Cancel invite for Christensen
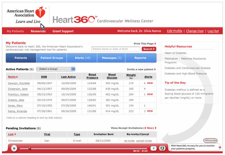 click(144, 141)
